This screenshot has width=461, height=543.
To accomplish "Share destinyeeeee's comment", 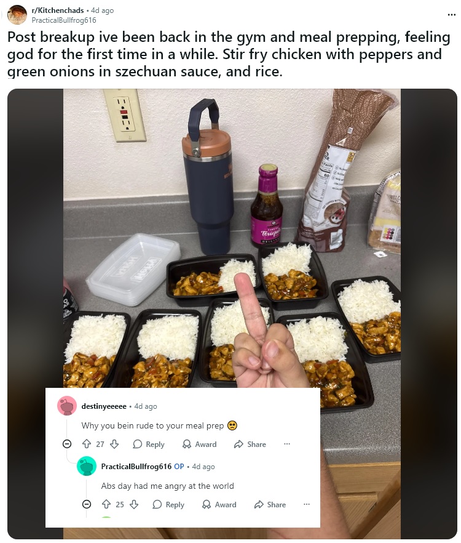I will [x=250, y=444].
